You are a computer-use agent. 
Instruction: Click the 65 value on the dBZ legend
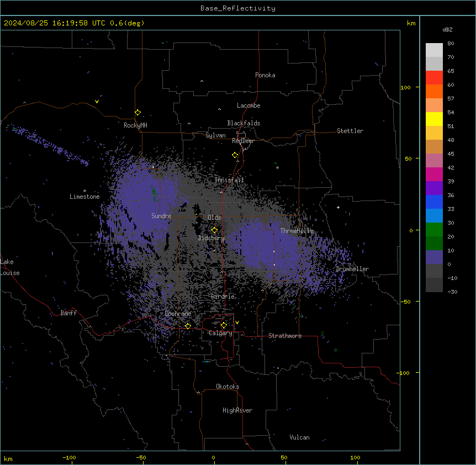tap(451, 71)
